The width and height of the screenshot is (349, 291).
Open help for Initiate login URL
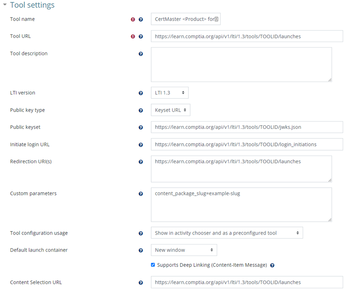click(141, 145)
